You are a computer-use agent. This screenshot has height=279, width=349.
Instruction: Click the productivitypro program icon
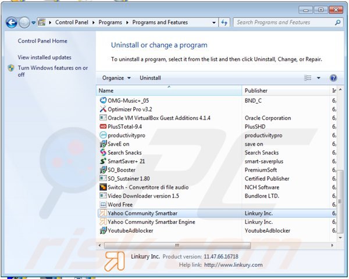[x=103, y=135]
